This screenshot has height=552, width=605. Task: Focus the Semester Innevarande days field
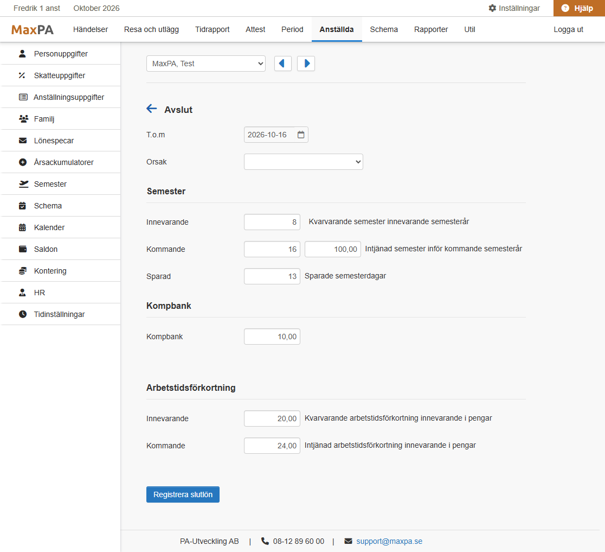272,222
